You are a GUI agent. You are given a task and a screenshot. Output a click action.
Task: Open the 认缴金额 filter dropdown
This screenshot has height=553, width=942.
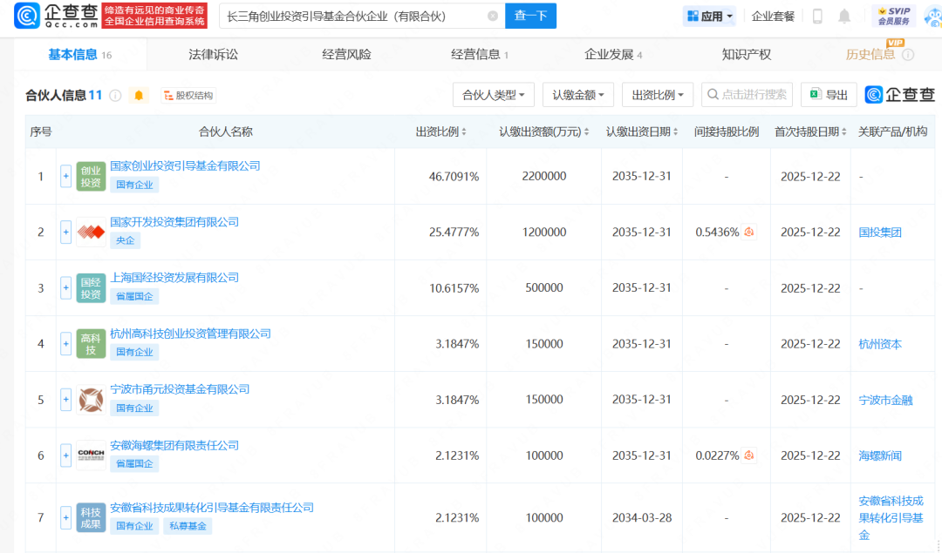click(577, 95)
